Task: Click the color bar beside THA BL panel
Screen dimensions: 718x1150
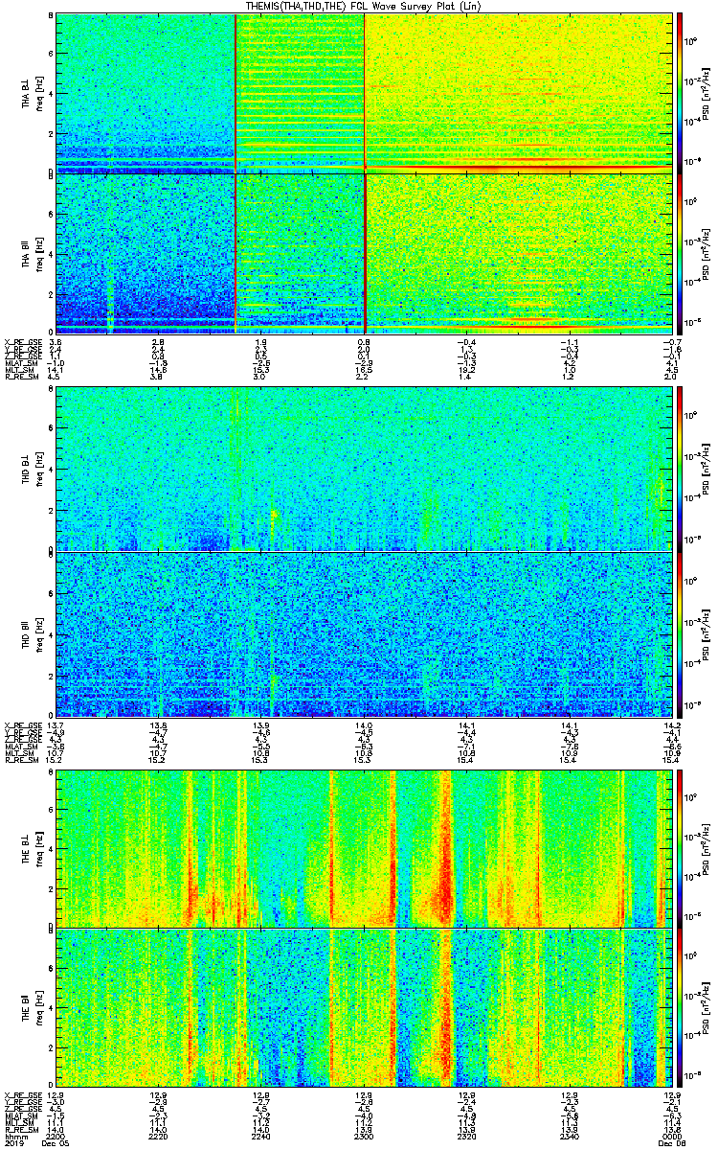Action: (680, 92)
